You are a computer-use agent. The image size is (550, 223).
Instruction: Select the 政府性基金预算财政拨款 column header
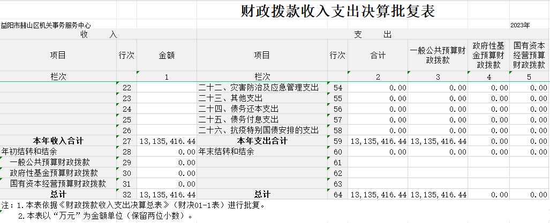click(488, 55)
